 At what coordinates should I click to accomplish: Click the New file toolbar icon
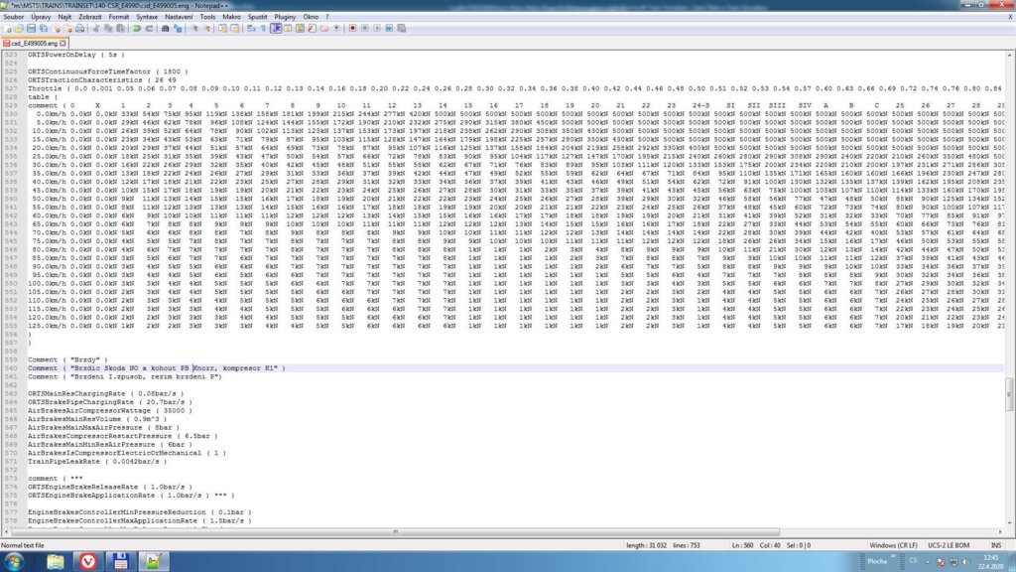click(8, 29)
